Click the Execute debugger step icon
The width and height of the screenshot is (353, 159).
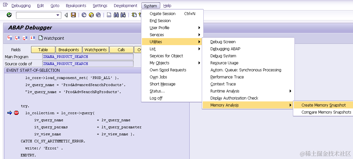point(17,38)
